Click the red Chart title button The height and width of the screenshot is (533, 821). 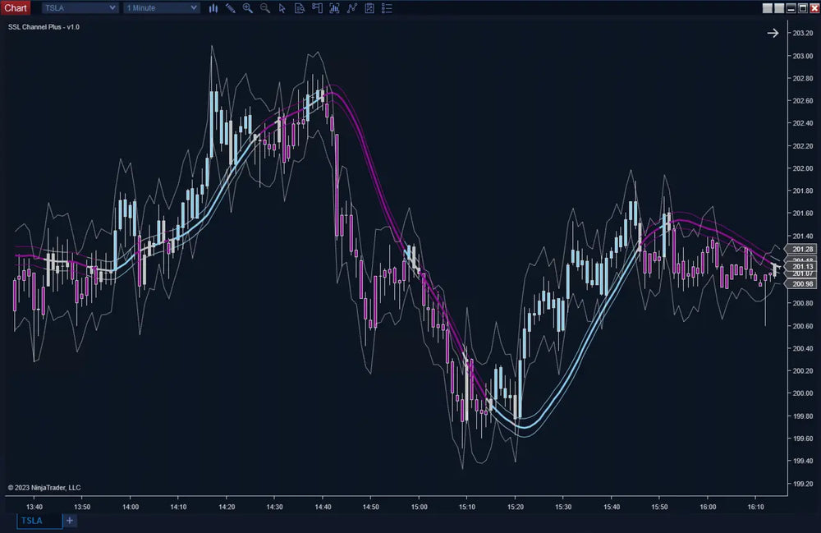pyautogui.click(x=16, y=8)
